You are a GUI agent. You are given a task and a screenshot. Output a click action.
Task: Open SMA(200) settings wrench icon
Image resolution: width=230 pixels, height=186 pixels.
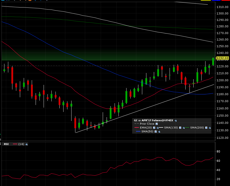point(210,128)
